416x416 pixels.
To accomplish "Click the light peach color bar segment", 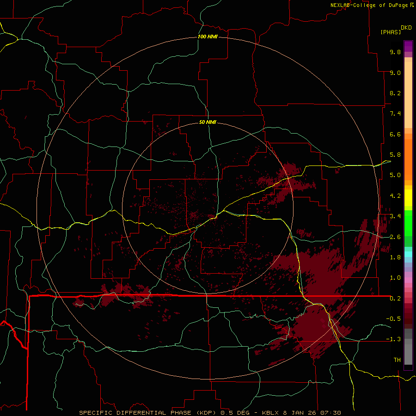I will [408, 95].
